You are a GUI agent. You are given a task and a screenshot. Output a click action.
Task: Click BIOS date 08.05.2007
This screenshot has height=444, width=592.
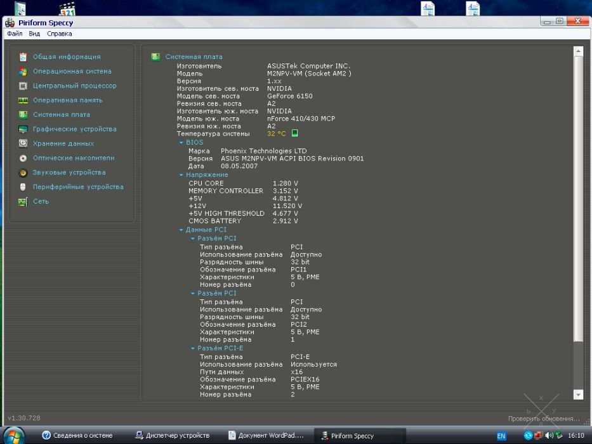click(x=239, y=166)
